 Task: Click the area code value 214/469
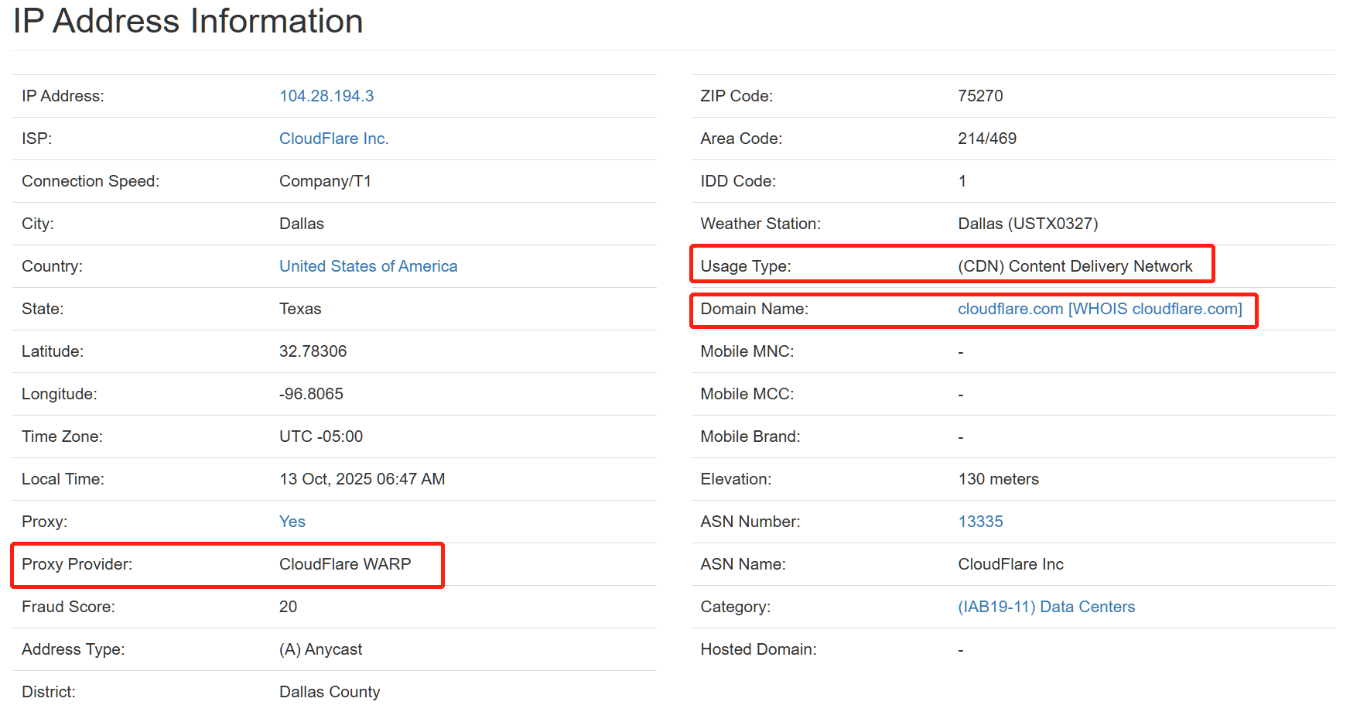coord(987,139)
